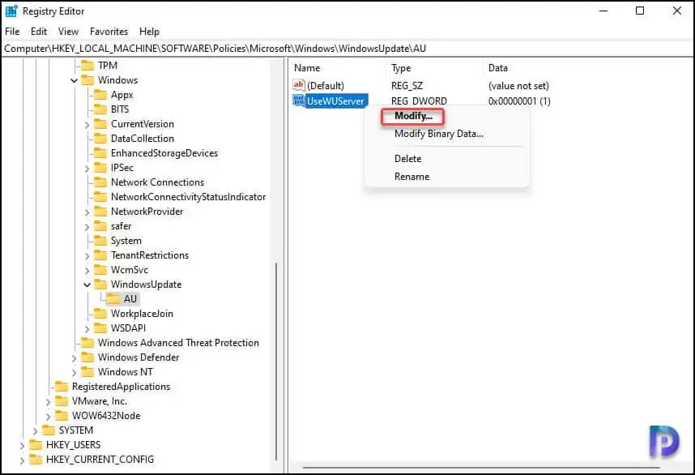This screenshot has width=695, height=475.
Task: Click the NetworkProvider folder icon
Action: click(100, 212)
